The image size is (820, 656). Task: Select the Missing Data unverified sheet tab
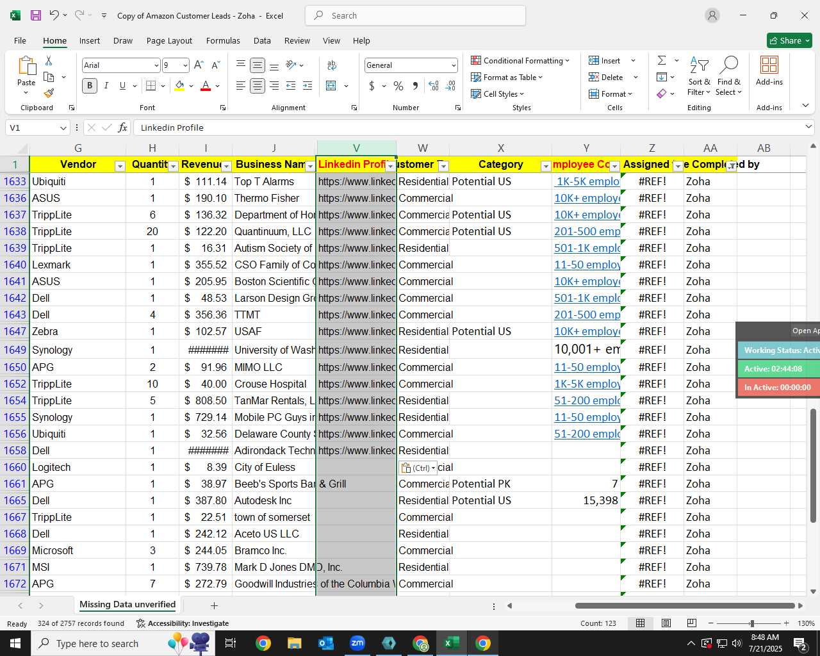(x=127, y=605)
